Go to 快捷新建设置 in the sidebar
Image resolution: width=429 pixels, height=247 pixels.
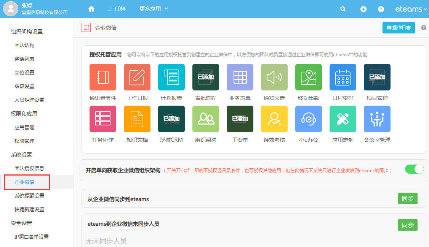tap(29, 209)
